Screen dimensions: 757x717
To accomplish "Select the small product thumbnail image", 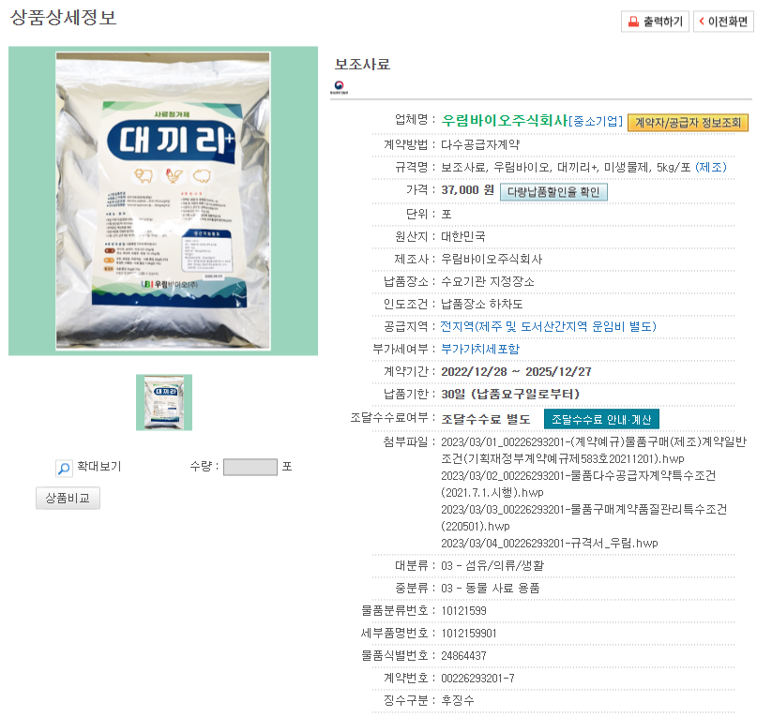I will 164,402.
